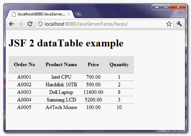Close the localhost:8080/JavaServer tab
Screen dimensions: 191x136
(69, 14)
